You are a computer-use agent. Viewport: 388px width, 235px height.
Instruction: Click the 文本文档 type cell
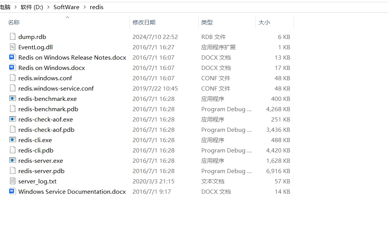[213, 182]
